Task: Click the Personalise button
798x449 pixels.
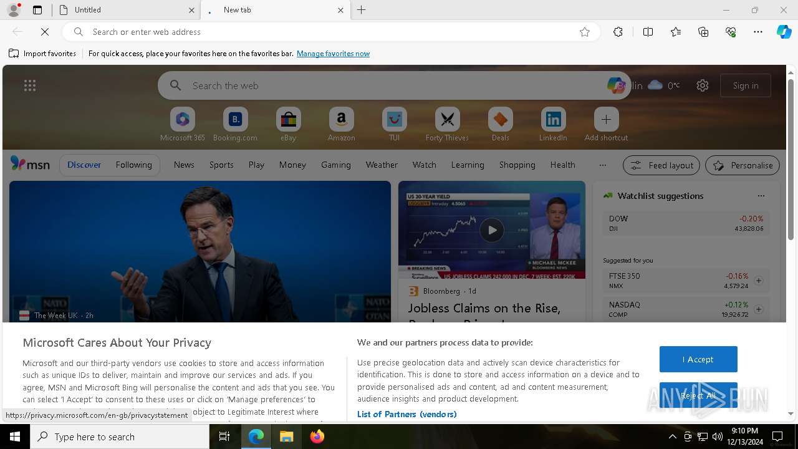Action: pos(743,165)
